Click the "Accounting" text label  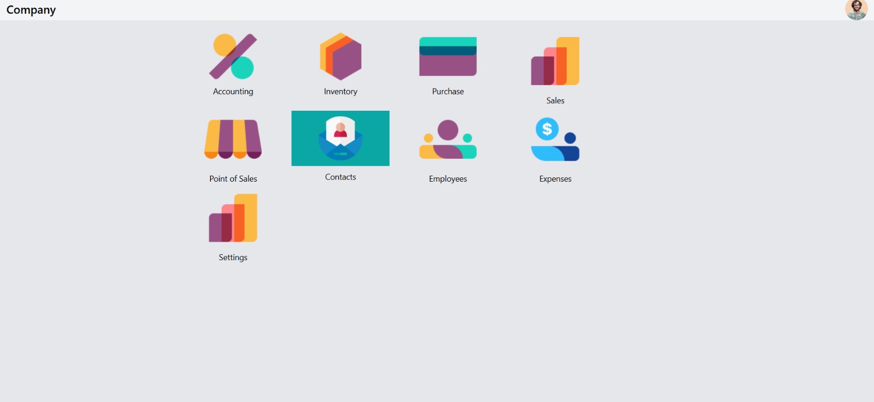coord(233,92)
